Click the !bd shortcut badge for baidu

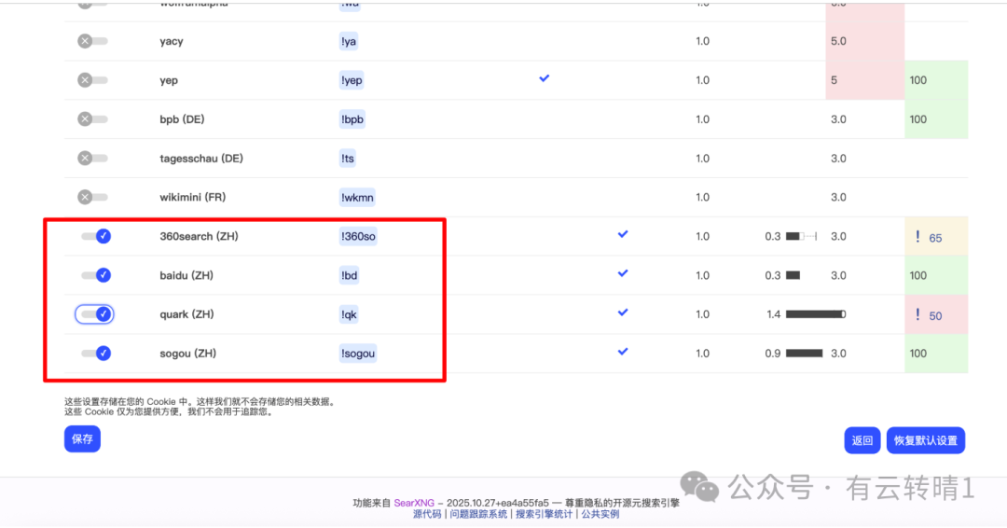click(x=349, y=275)
